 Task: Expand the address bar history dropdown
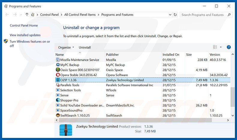[x=170, y=15]
